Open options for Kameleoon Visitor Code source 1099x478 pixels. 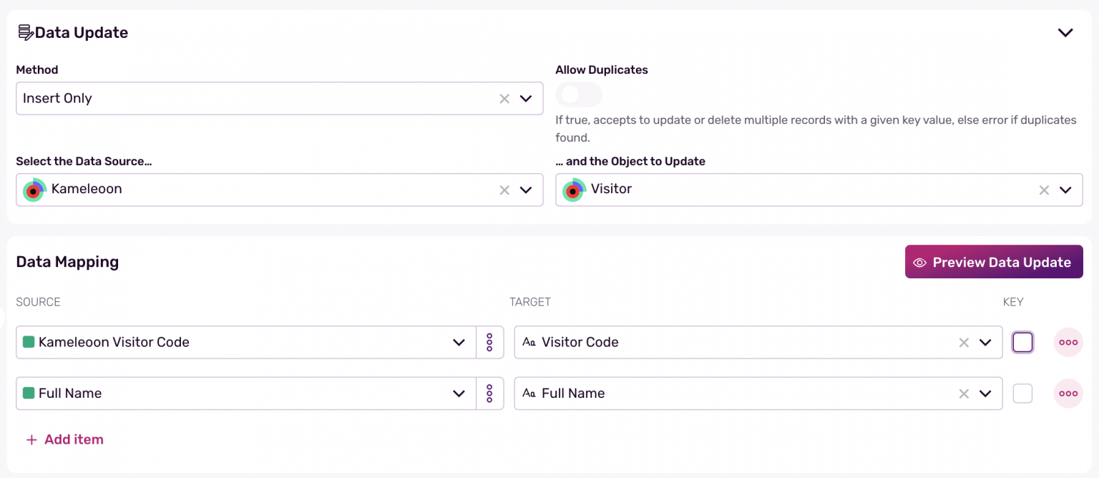click(489, 342)
